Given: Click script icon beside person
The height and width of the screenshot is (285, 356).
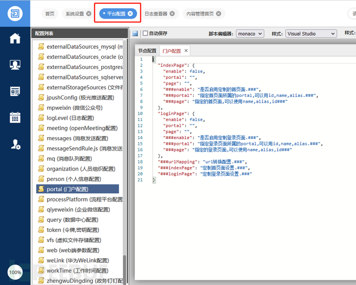Looking at the screenshot, I should [41, 179].
